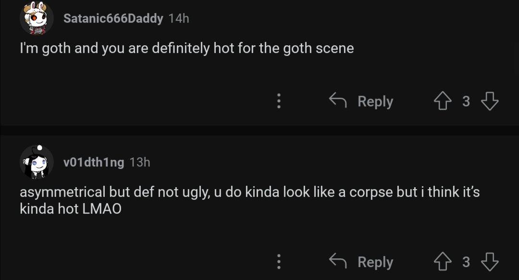Select the goth scene comment text
Viewport: 519px width, 280px height.
[x=186, y=48]
